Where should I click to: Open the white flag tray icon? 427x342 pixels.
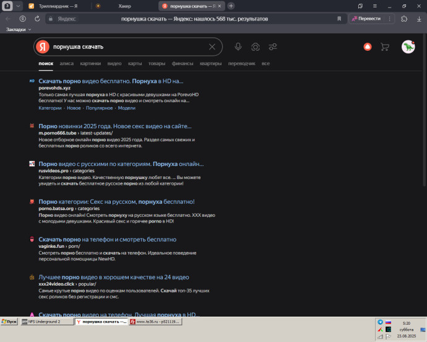pos(389,336)
